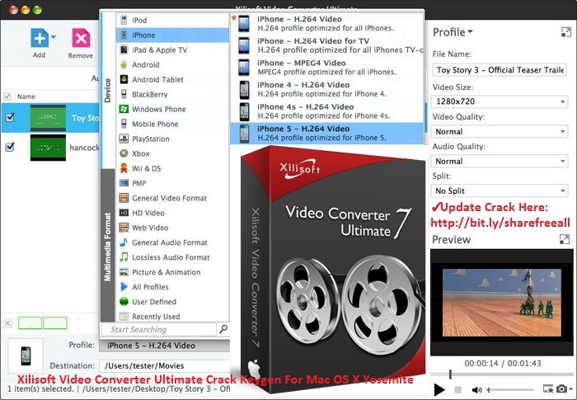Image resolution: width=577 pixels, height=400 pixels.
Task: Open the Video Size dropdown
Action: [500, 101]
